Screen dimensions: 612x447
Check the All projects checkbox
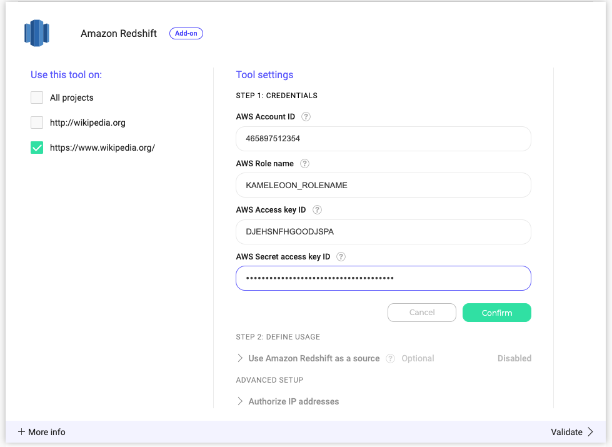(37, 98)
